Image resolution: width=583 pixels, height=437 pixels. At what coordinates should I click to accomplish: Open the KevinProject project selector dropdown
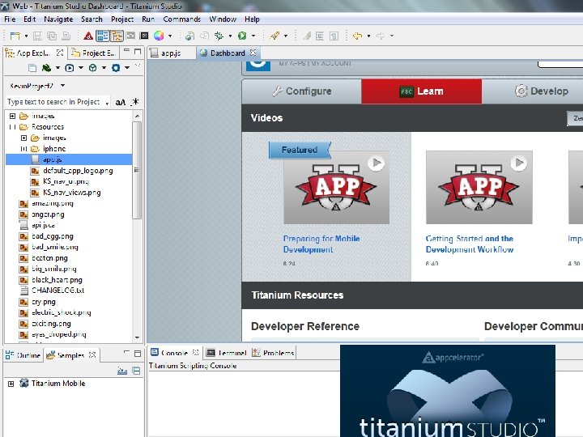63,86
